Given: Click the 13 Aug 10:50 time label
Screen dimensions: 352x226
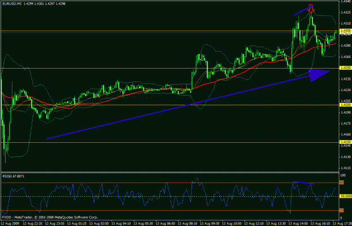Looking at the screenshot, I should tap(232, 224).
